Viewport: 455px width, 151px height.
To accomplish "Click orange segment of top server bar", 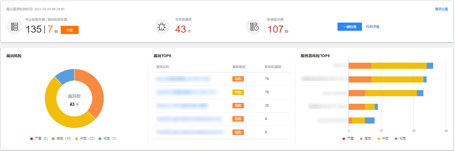I will (360, 66).
